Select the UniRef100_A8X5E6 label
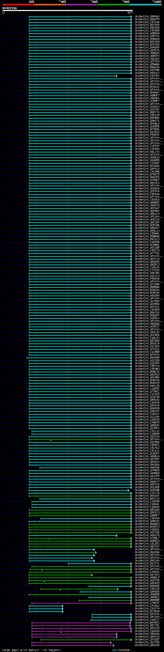The image size is (164, 652). (147, 442)
